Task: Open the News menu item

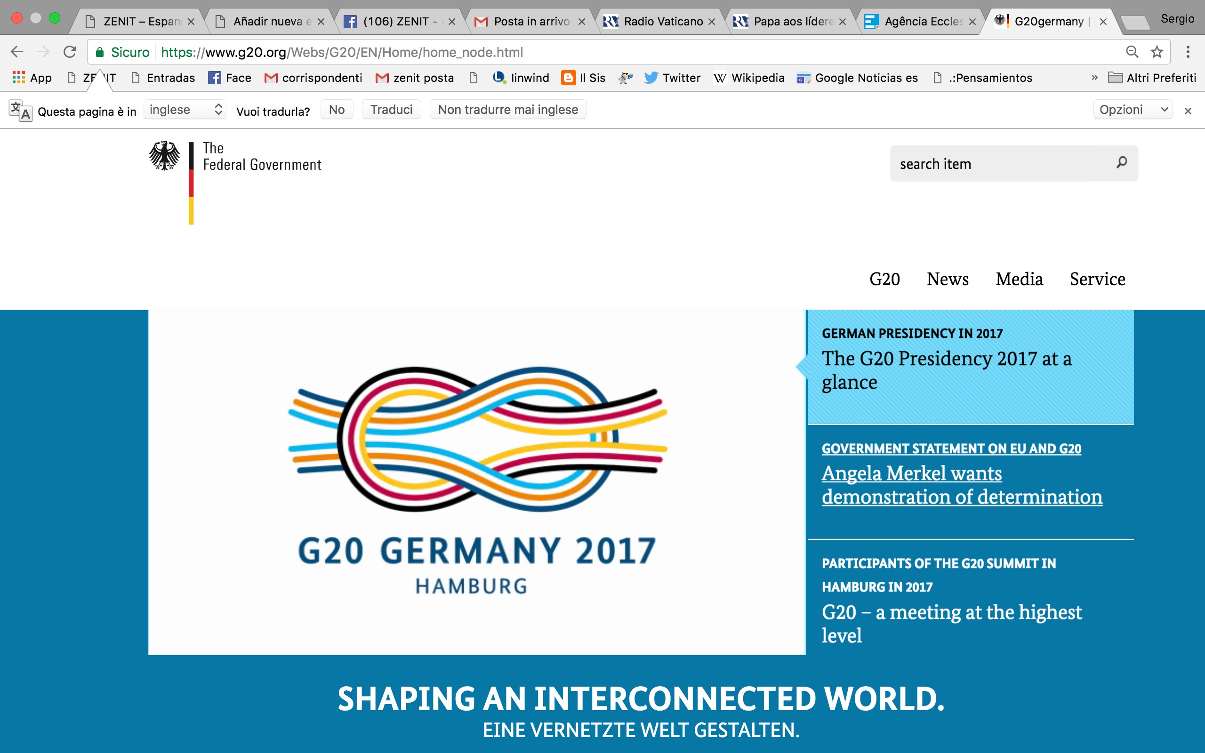Action: tap(947, 279)
